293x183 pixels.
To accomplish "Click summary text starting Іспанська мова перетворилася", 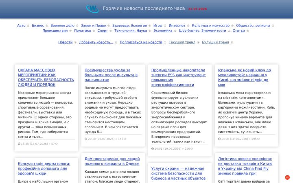I will [x=247, y=112].
